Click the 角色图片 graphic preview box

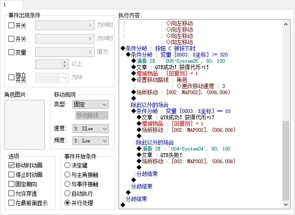point(25,125)
